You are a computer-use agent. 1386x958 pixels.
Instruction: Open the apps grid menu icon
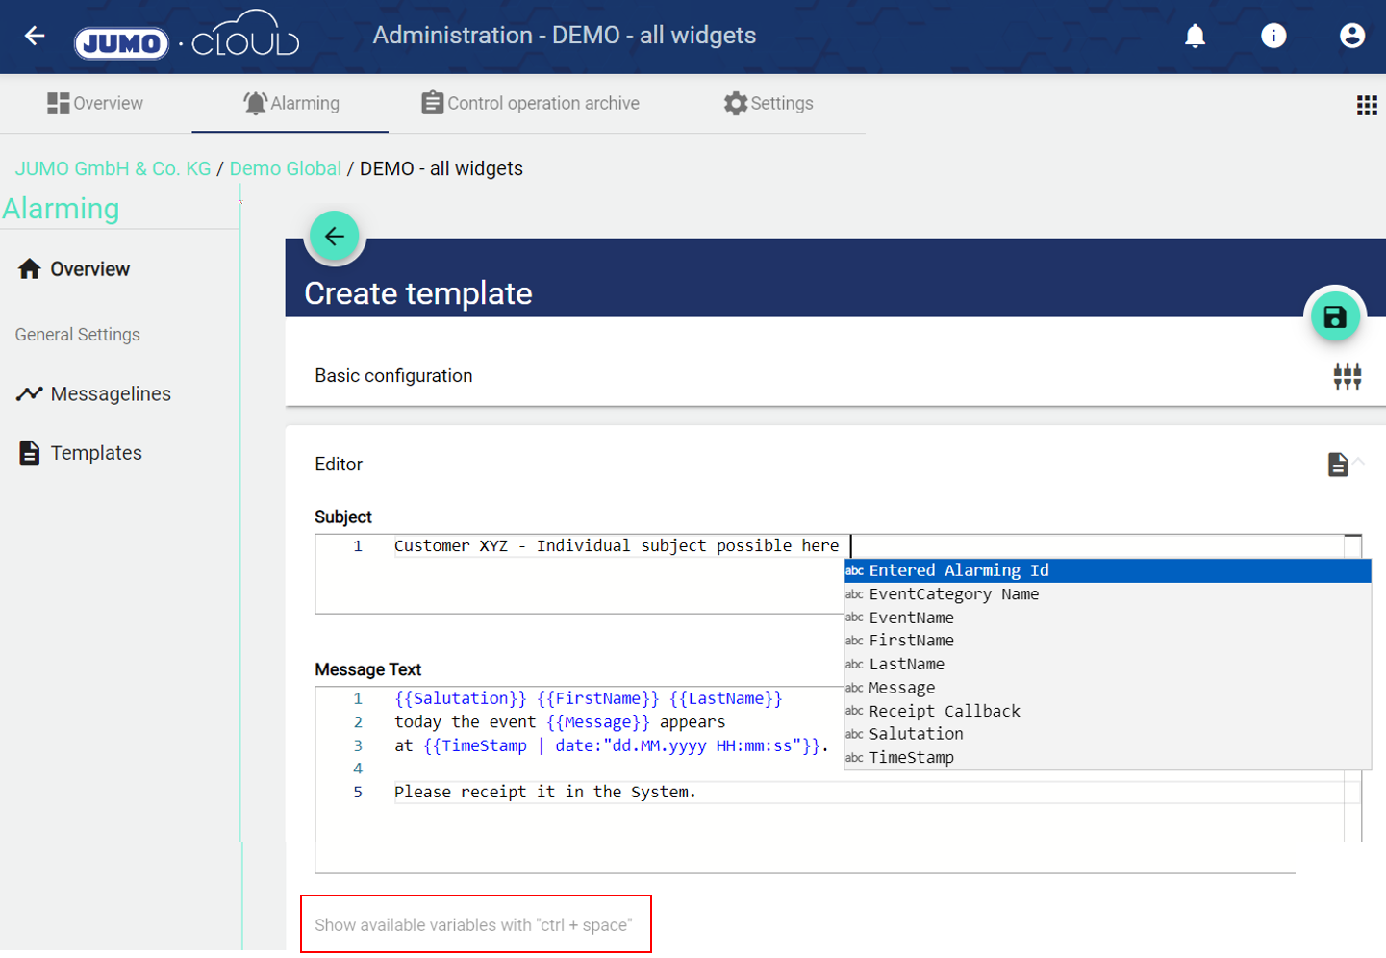pyautogui.click(x=1367, y=105)
